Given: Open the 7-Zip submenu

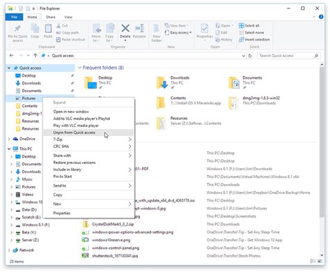Looking at the screenshot, I should 88,139.
